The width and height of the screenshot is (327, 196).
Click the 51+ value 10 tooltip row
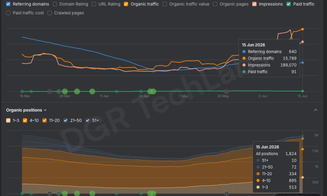pos(276,160)
